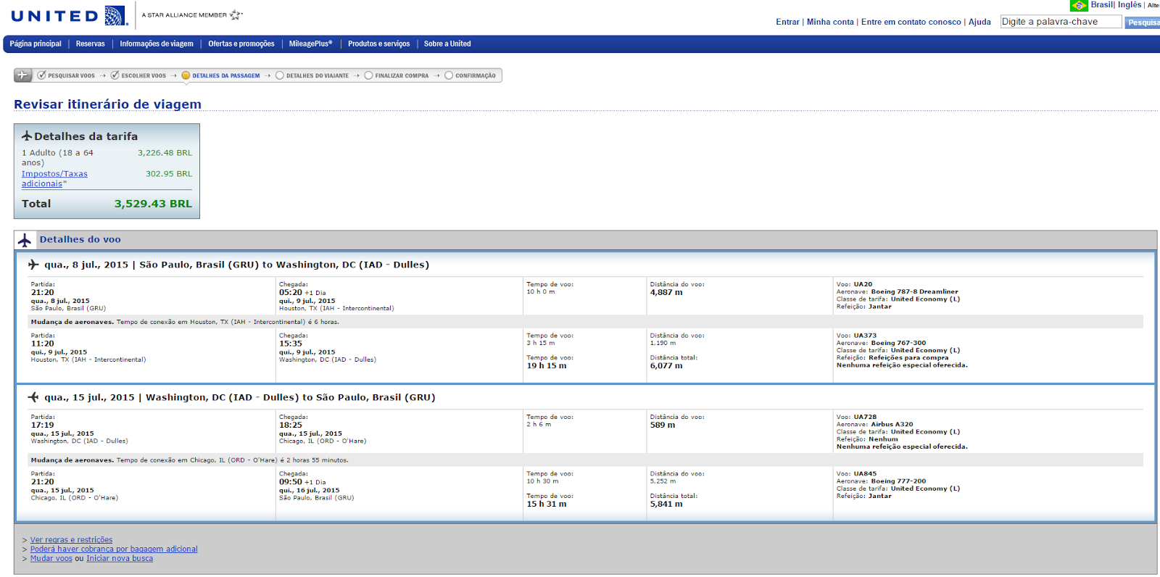
Task: Open the Ofertas e promoções menu
Action: click(x=241, y=44)
